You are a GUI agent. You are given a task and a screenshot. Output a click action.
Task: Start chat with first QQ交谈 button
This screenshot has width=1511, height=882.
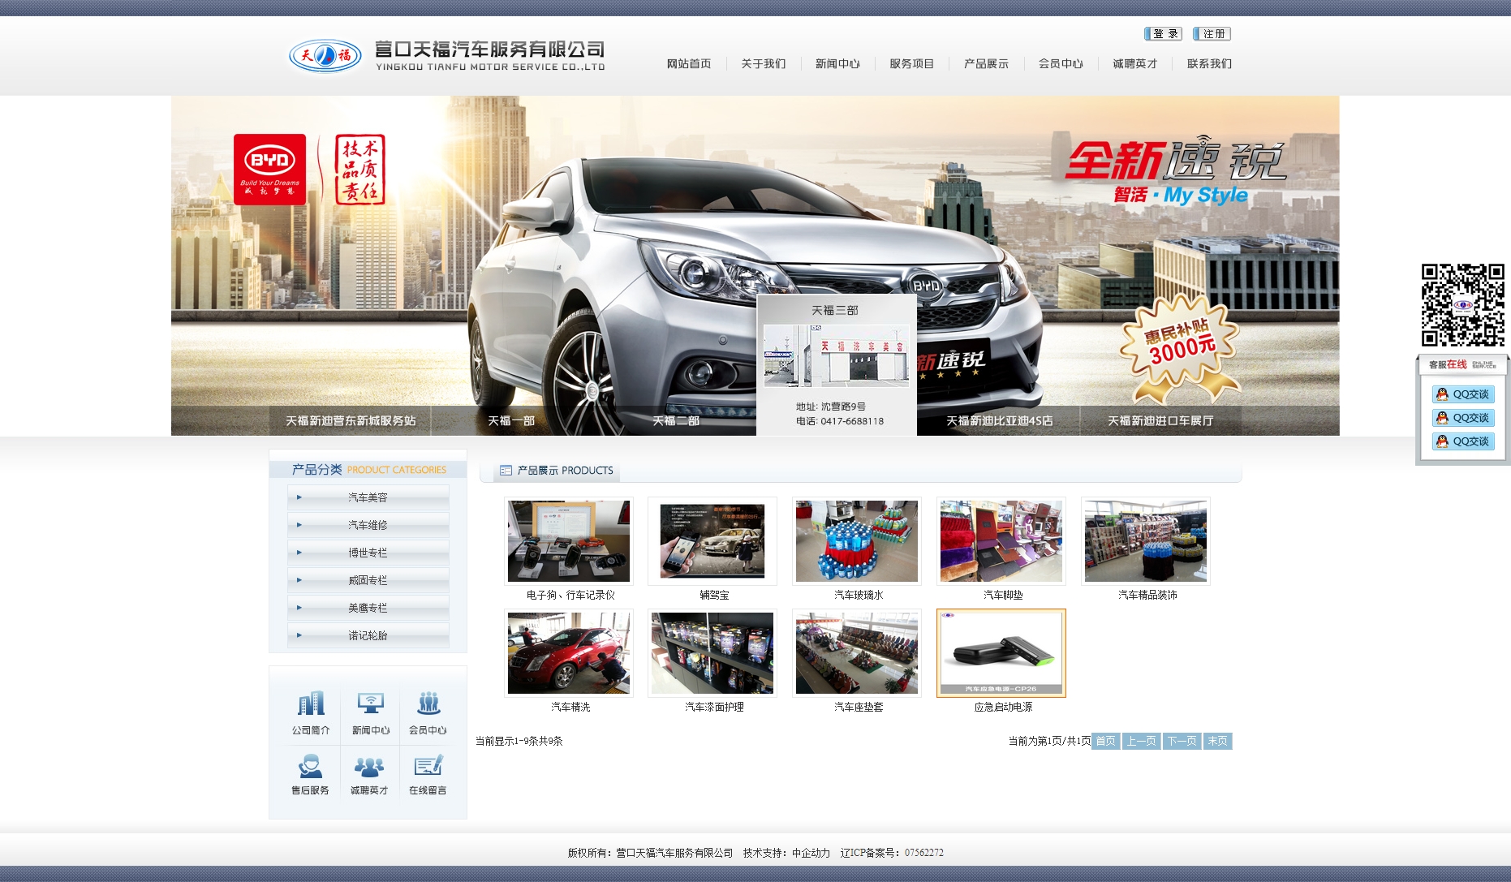1463,394
